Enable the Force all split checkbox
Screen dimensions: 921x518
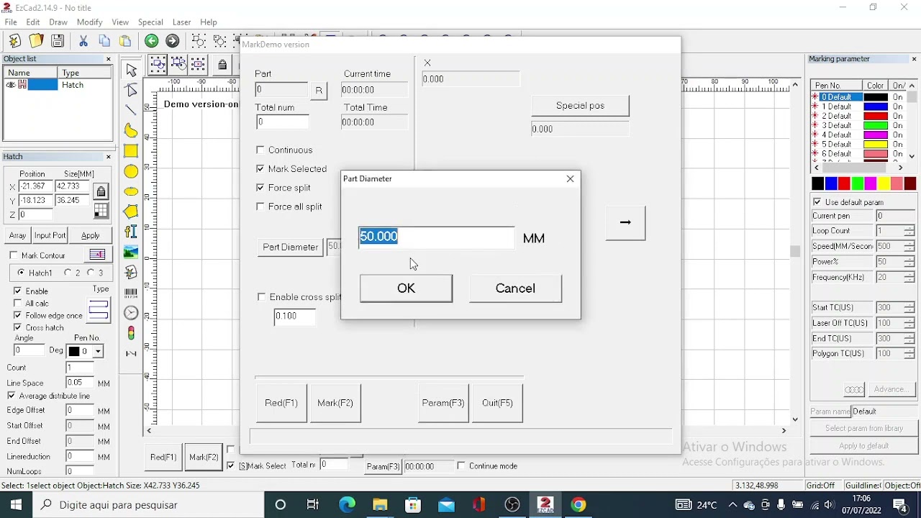coord(260,206)
